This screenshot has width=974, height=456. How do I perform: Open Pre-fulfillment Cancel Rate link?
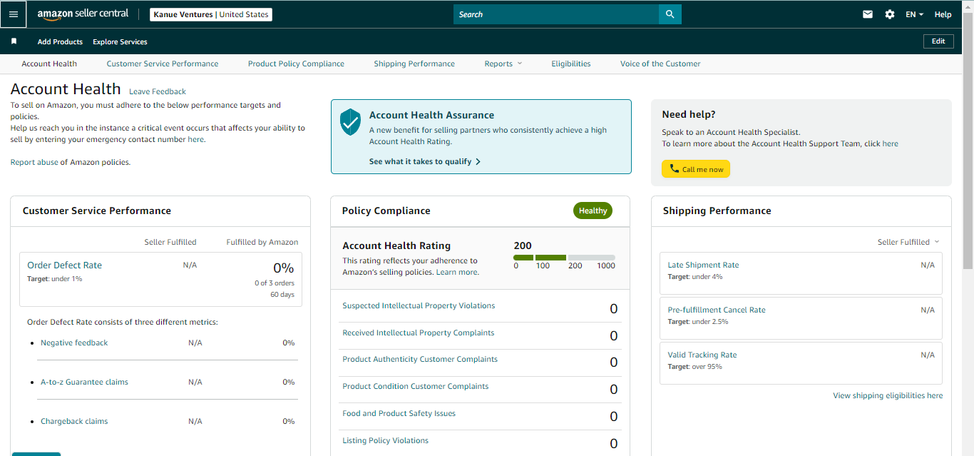tap(717, 310)
